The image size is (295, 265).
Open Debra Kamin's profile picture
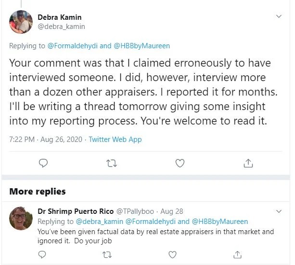point(21,22)
